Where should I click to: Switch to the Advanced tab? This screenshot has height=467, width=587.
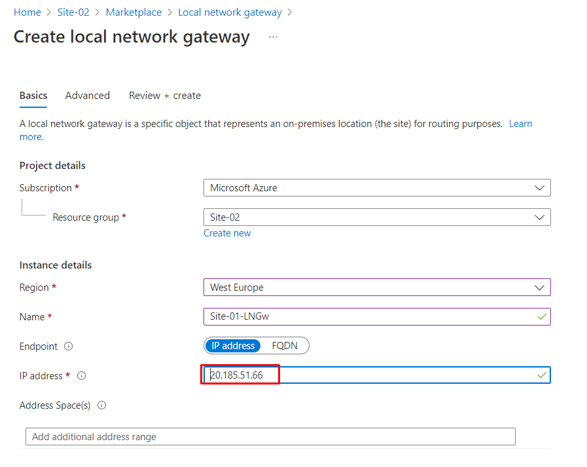87,95
